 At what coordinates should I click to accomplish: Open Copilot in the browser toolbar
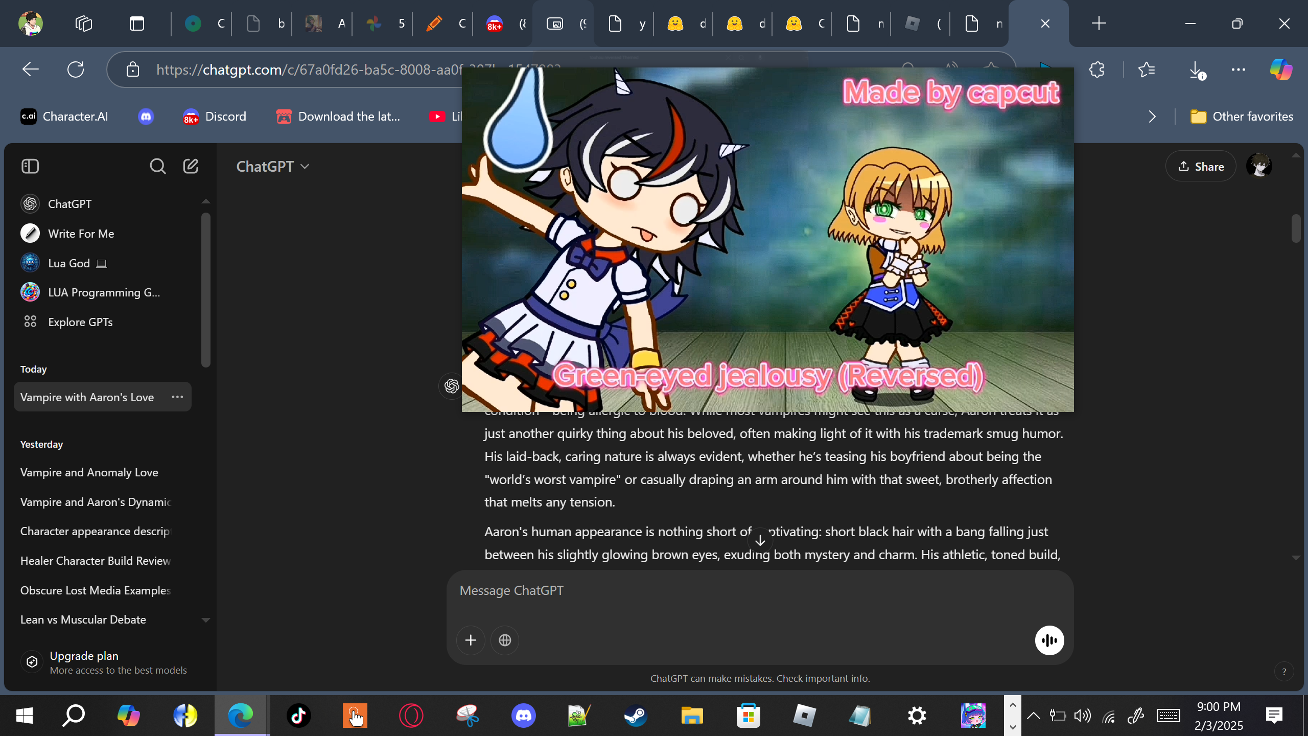point(1281,70)
